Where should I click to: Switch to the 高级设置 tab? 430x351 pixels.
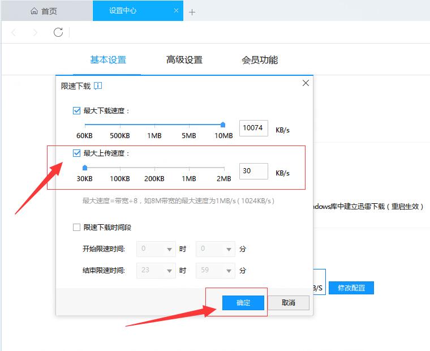(184, 60)
